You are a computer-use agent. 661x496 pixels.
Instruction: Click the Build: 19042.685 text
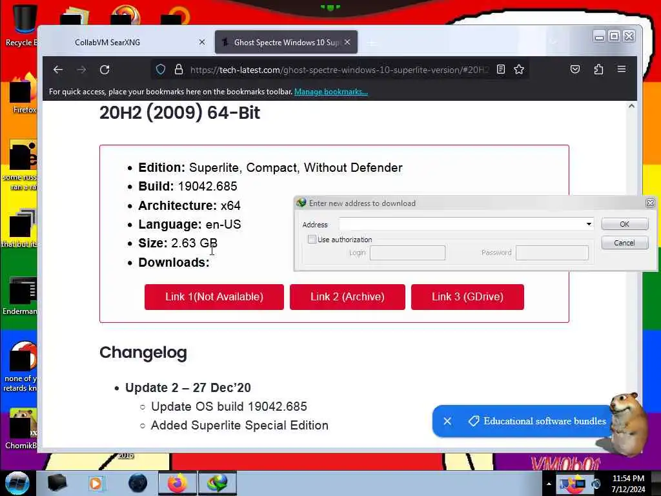pyautogui.click(x=188, y=187)
